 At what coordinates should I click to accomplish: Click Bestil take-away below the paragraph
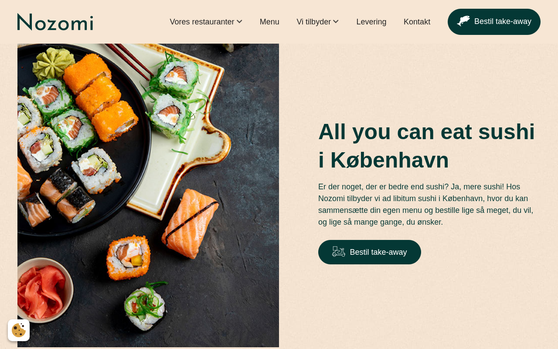pos(370,252)
